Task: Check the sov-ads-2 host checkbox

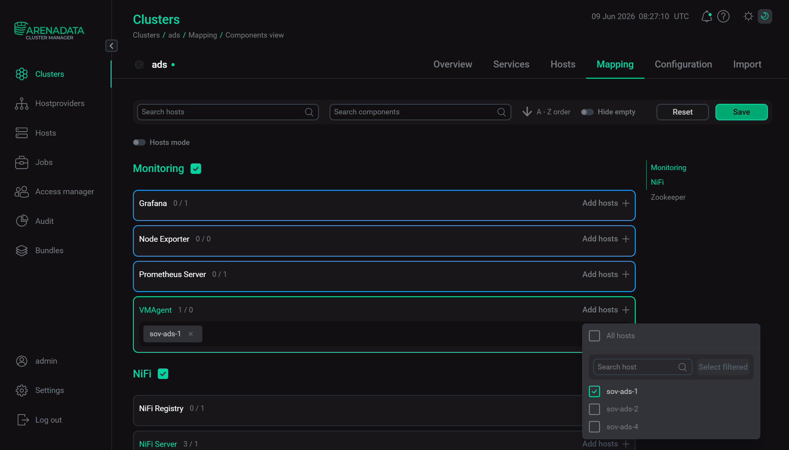Action: 594,409
